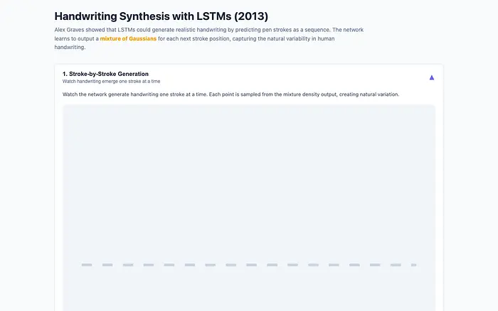This screenshot has width=498, height=311.
Task: Click the 'Watch handwriting emerge one stroke' subtitle
Action: coord(111,82)
